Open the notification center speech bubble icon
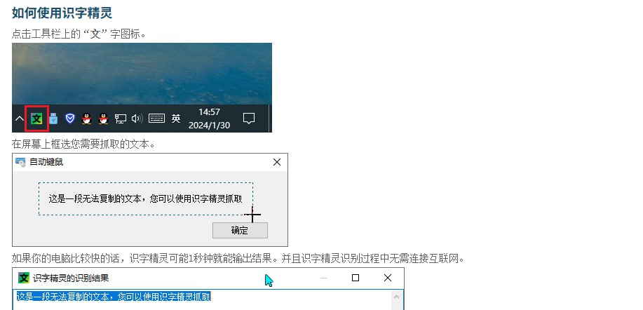The width and height of the screenshot is (643, 310). click(249, 119)
